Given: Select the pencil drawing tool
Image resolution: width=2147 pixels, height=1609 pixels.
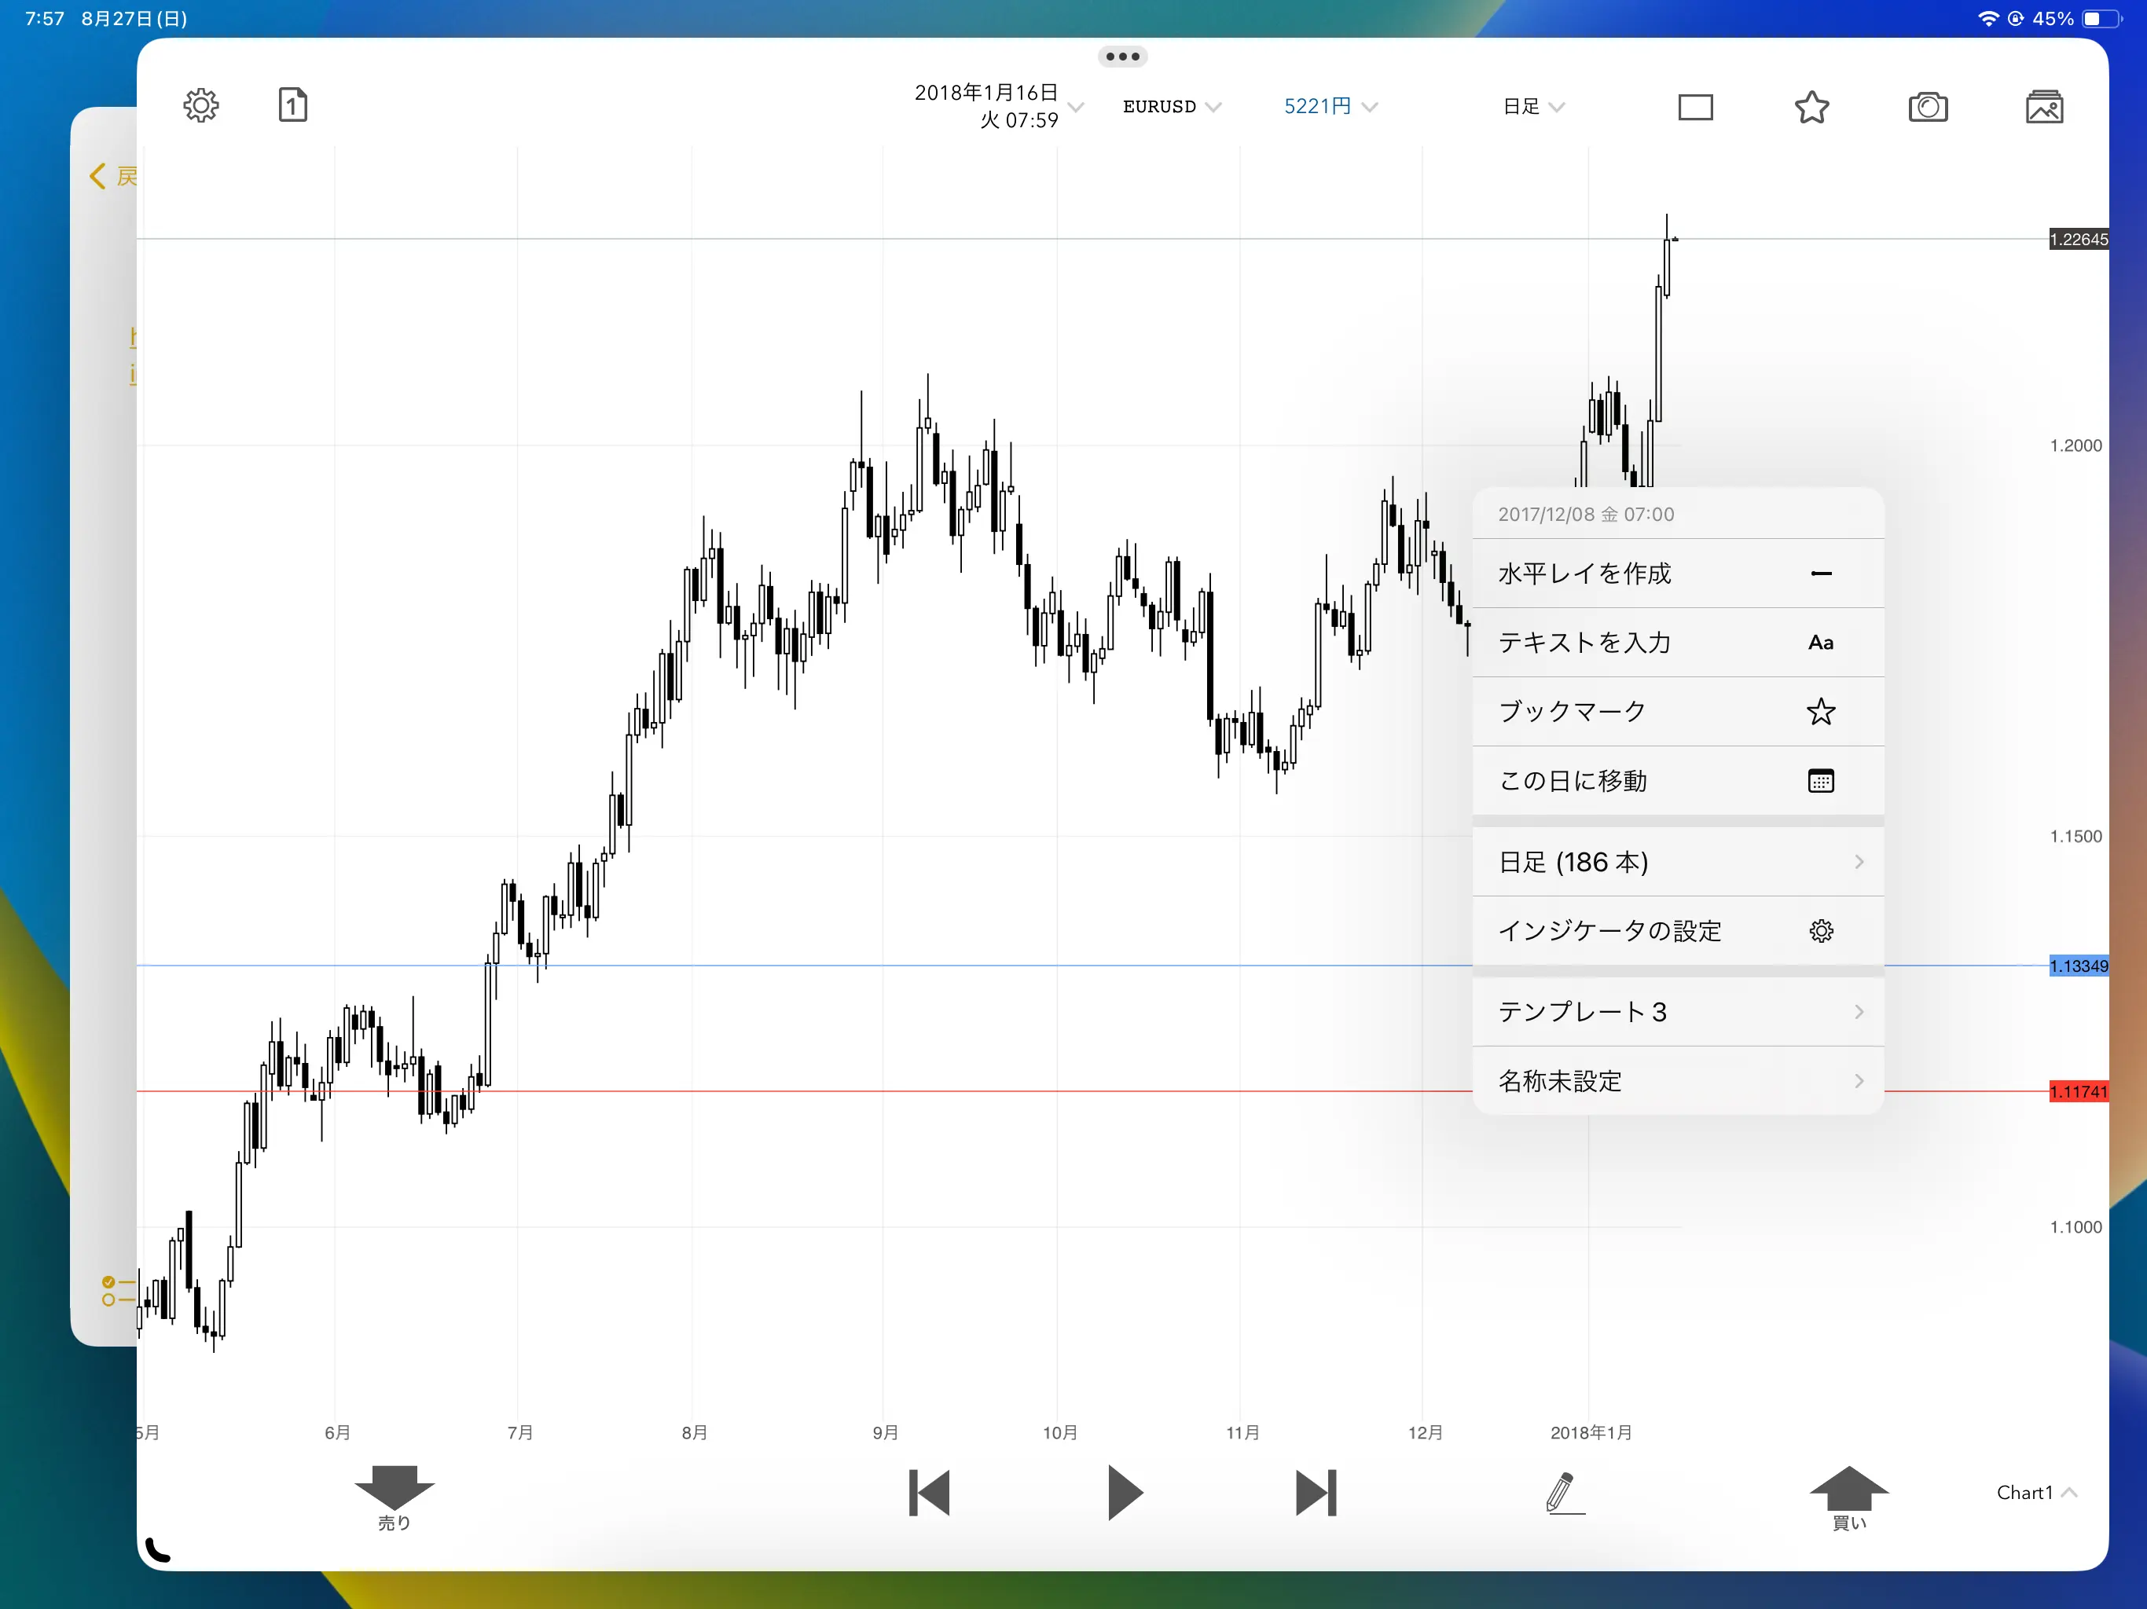Looking at the screenshot, I should coord(1562,1493).
